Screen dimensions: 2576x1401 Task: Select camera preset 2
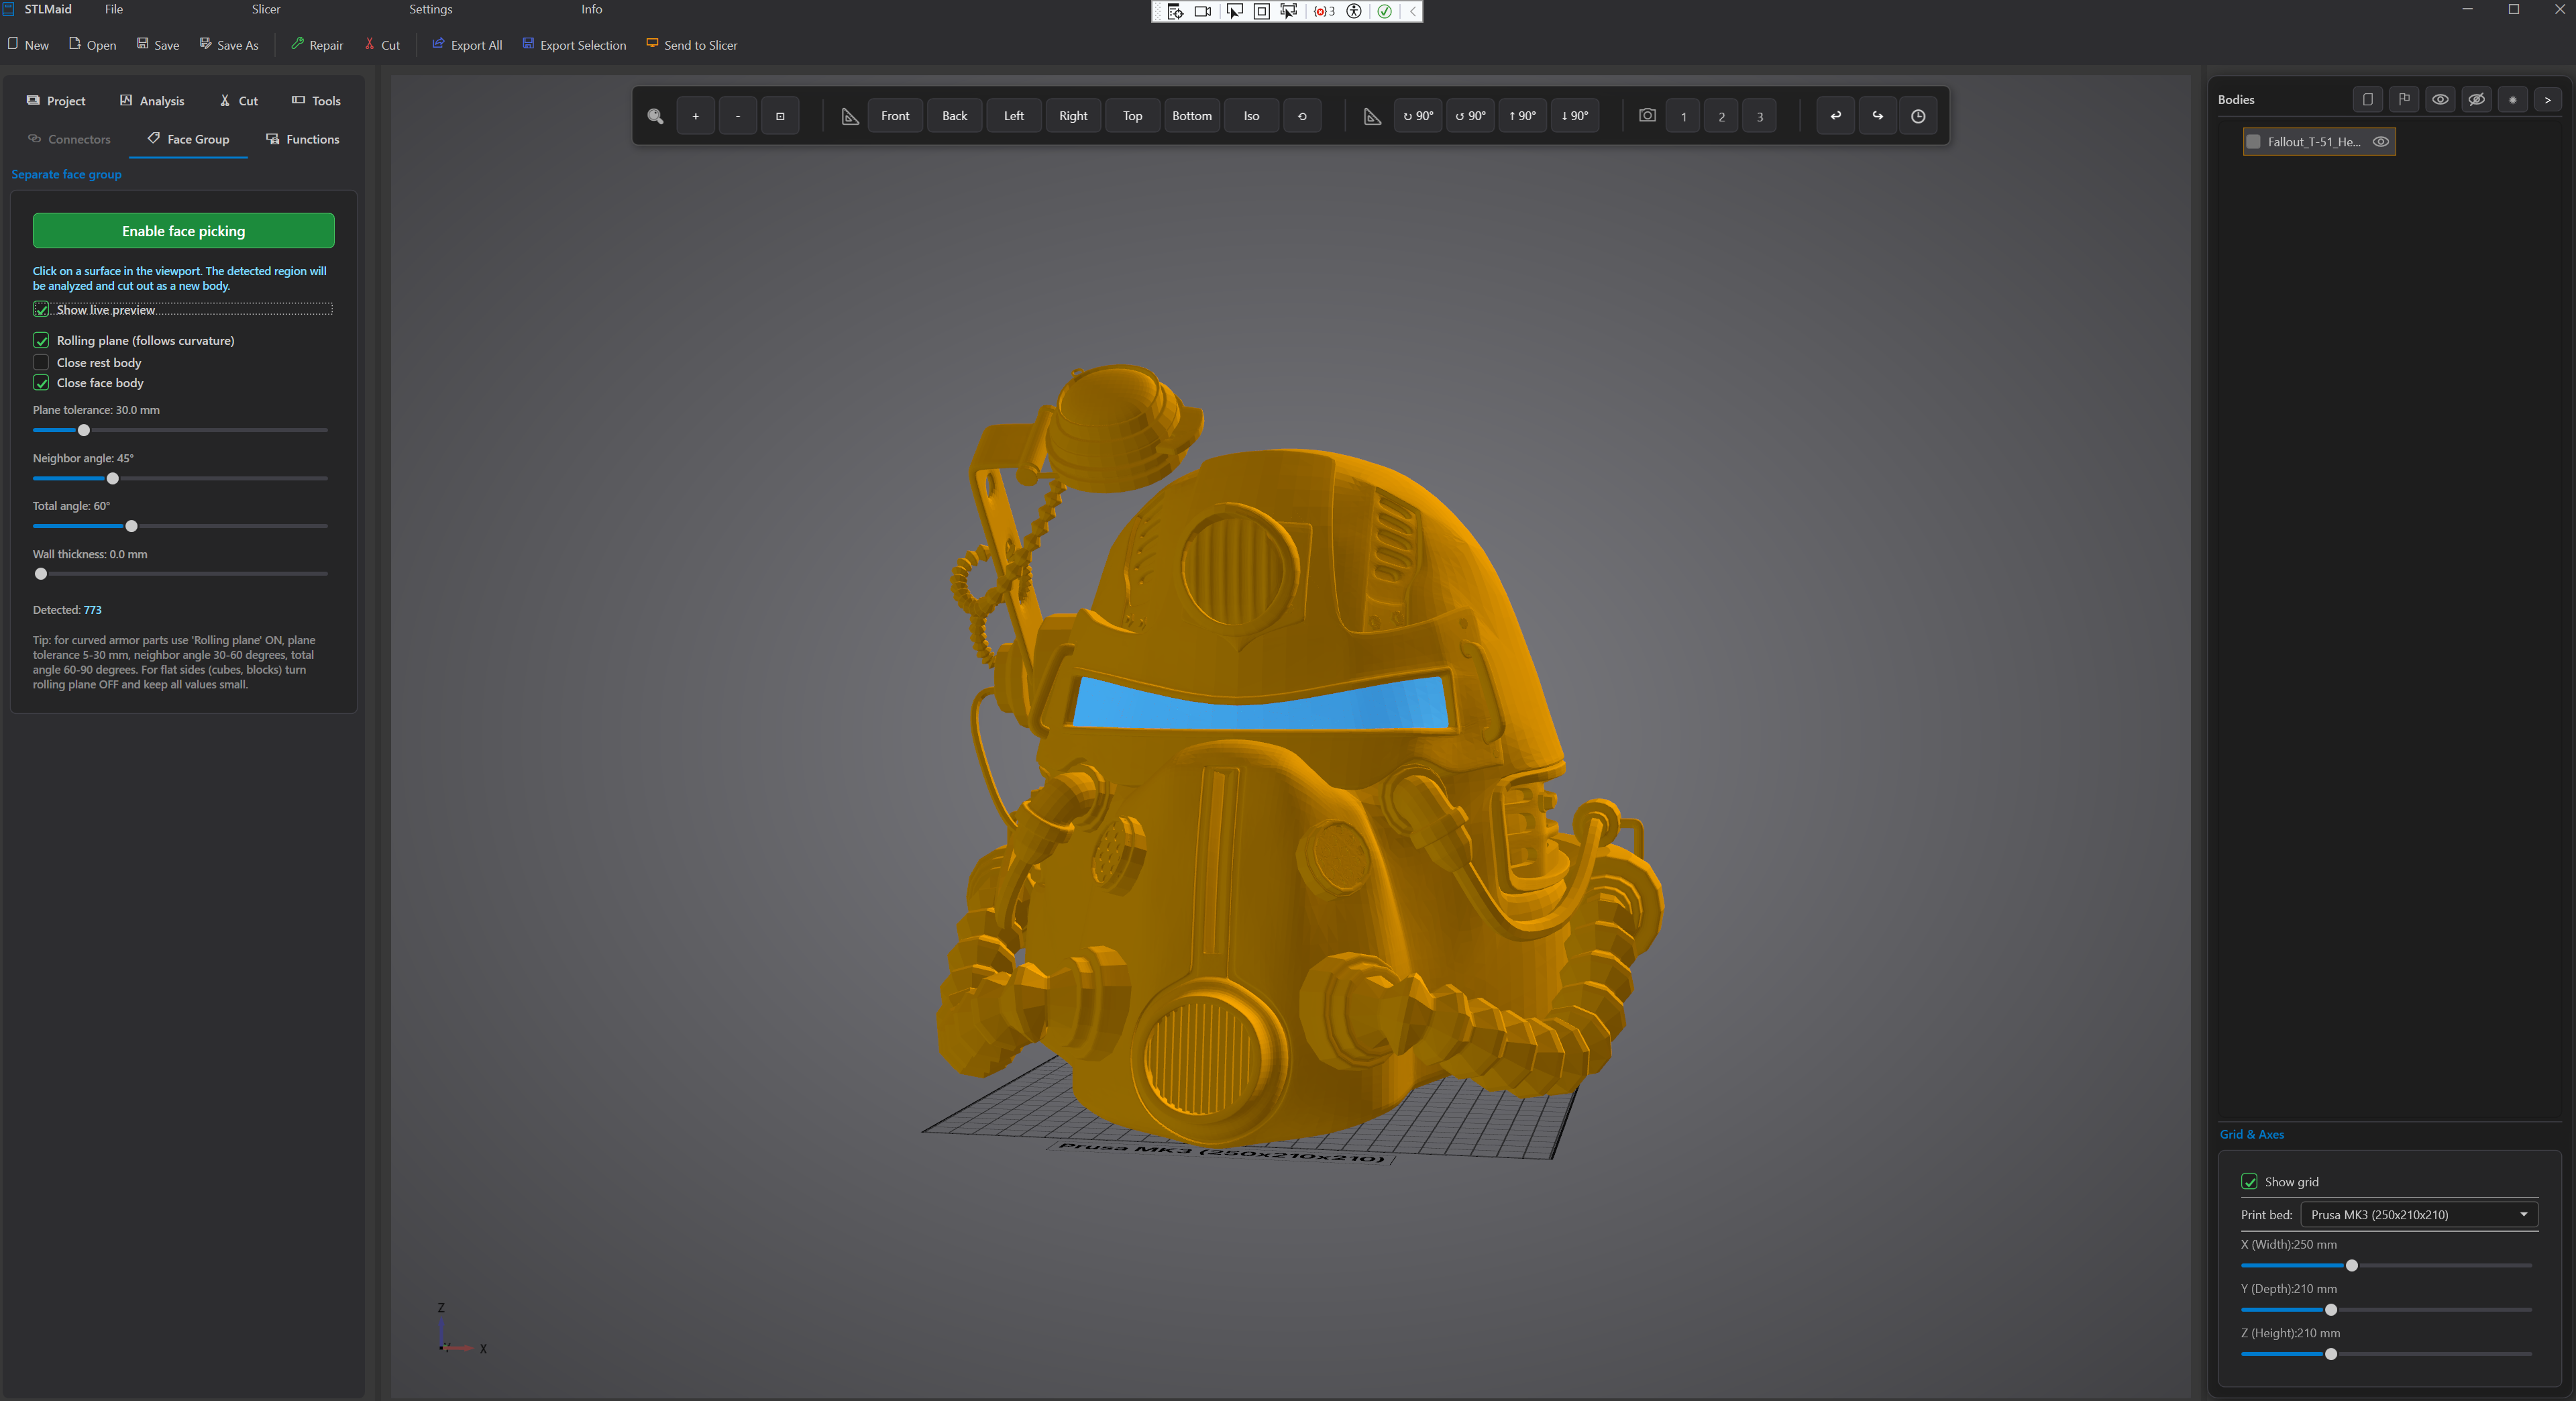click(1722, 116)
